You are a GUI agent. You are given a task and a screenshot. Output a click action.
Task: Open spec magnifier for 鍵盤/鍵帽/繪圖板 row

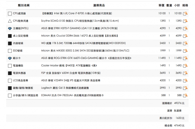point(185,88)
